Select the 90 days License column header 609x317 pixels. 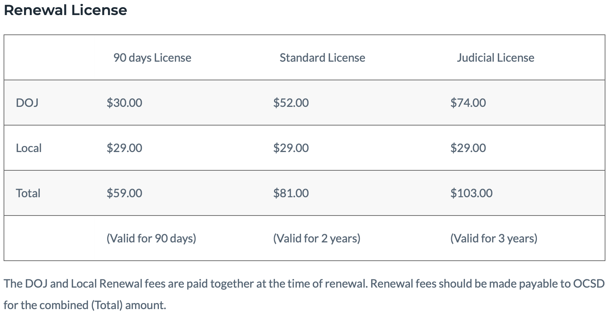(152, 58)
